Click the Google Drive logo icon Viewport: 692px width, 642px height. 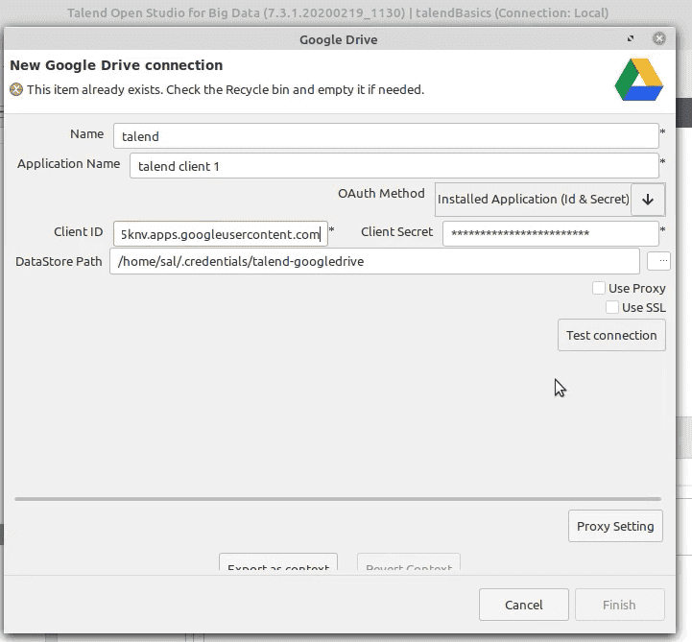tap(638, 80)
